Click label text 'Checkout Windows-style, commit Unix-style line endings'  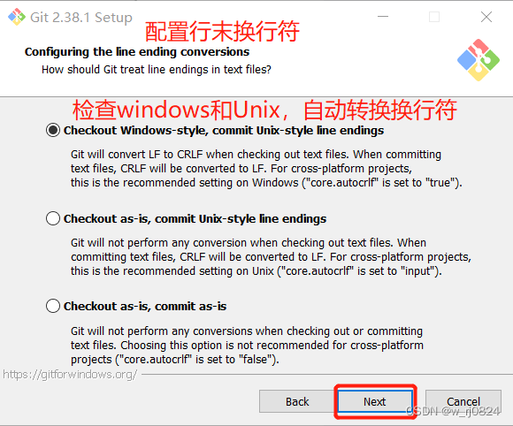tap(224, 131)
